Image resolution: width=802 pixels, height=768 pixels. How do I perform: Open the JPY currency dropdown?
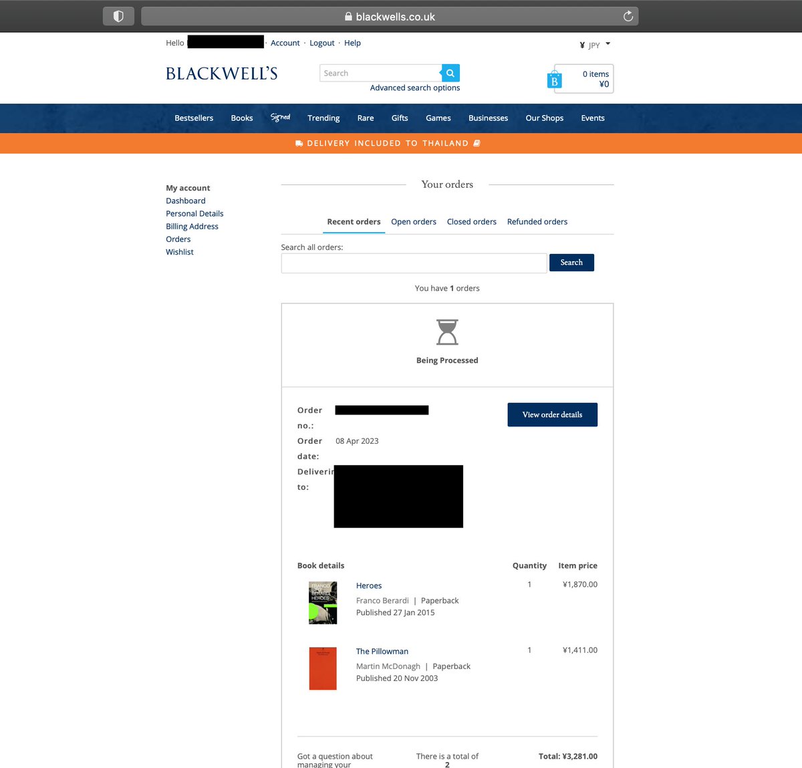click(595, 45)
